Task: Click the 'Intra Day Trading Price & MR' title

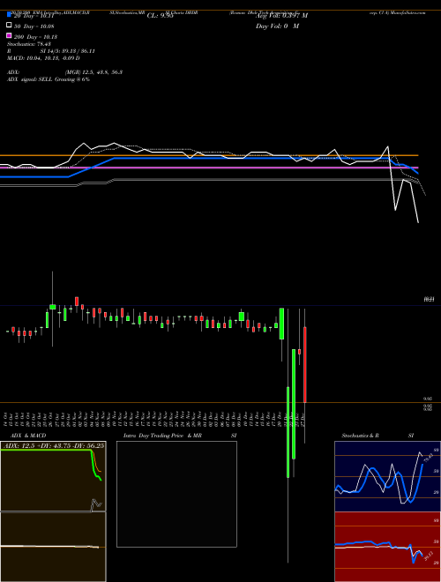Action: (162, 436)
